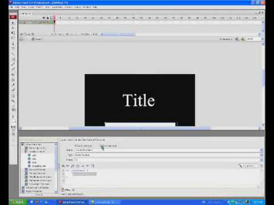274x205 pixels.
Task: Click the red playhead at frame 1
Action: tap(54, 18)
